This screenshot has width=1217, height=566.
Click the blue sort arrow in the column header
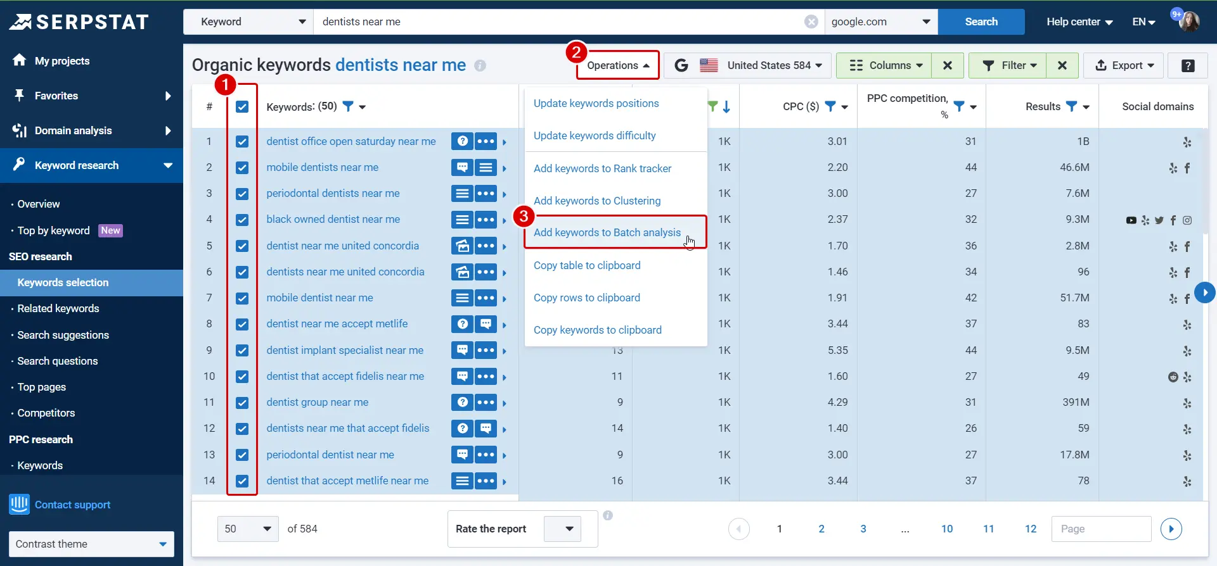coord(726,106)
